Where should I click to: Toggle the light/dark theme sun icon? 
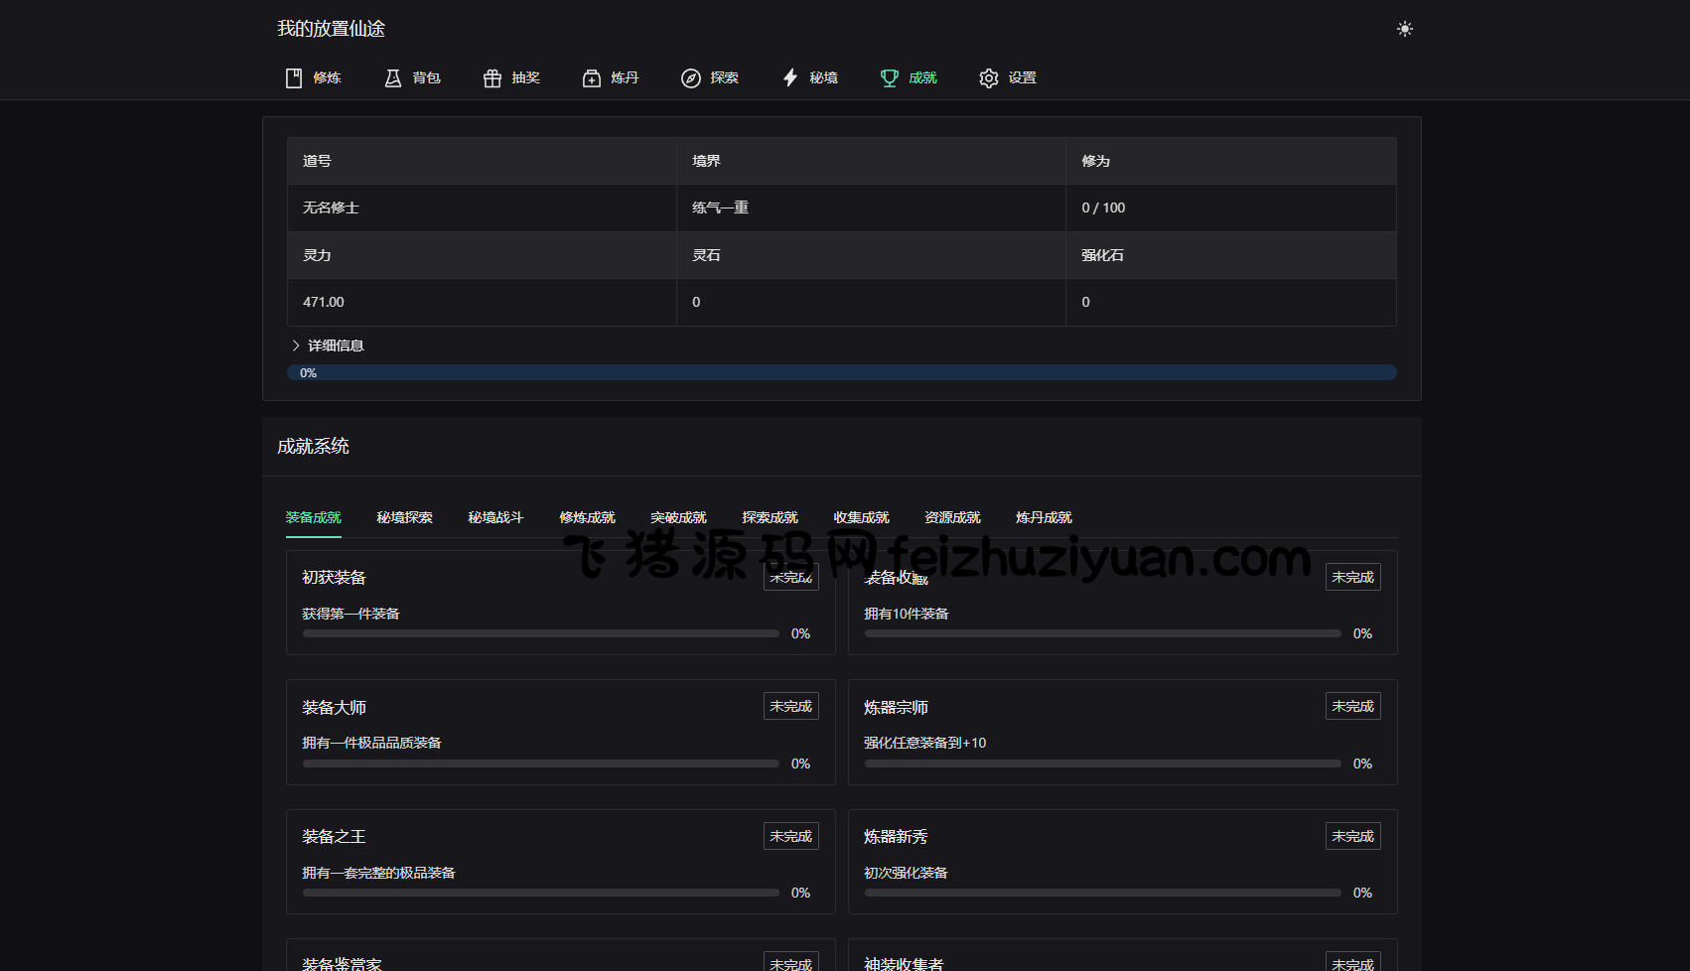[1404, 29]
